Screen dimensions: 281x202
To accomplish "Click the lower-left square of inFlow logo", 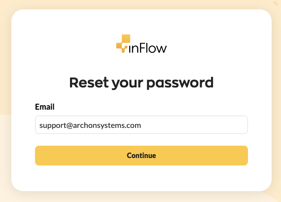I will click(x=119, y=45).
